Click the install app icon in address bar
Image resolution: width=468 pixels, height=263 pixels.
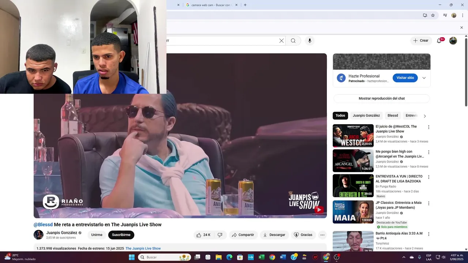[x=425, y=15]
